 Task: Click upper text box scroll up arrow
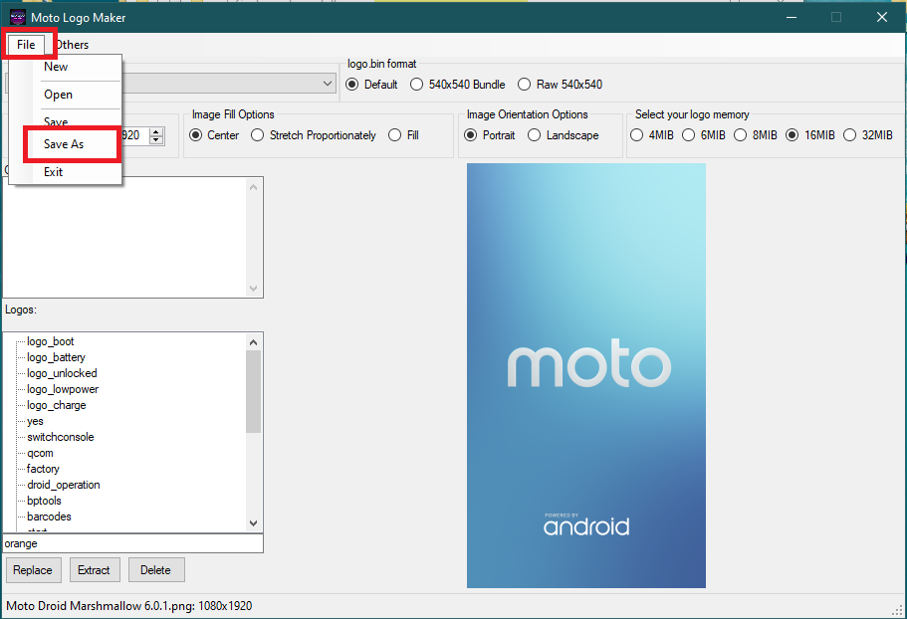(253, 187)
